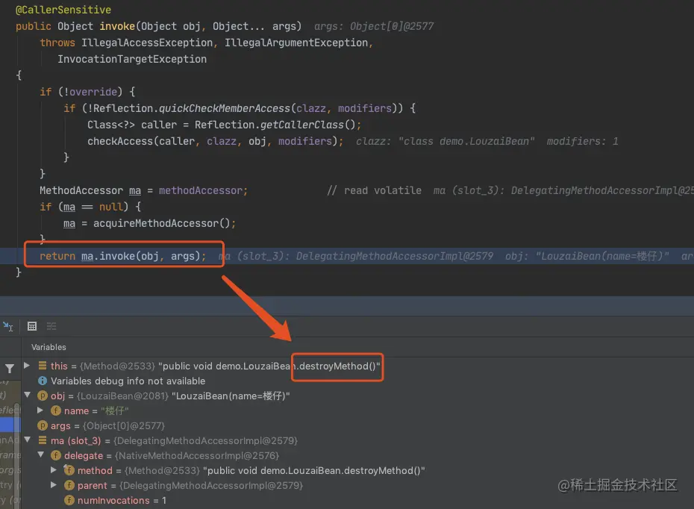Image resolution: width=694 pixels, height=509 pixels.
Task: Expand the 'parent' field node
Action: point(53,485)
